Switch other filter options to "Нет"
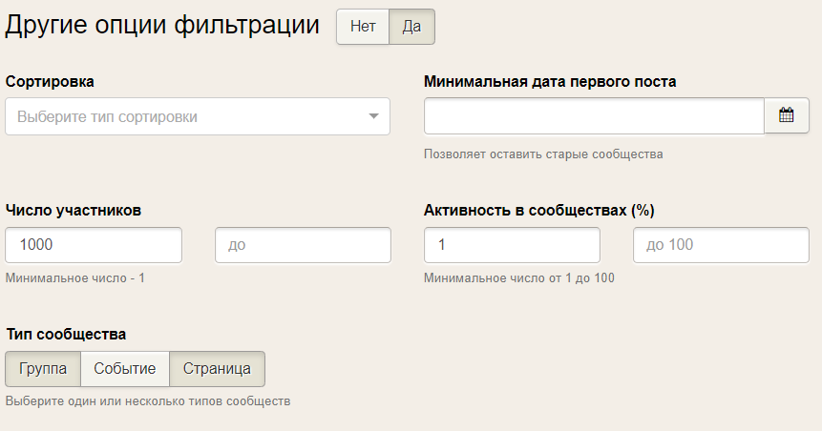 363,27
